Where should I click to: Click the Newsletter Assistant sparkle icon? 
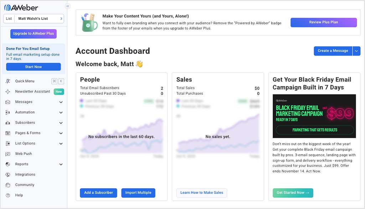tap(8, 92)
